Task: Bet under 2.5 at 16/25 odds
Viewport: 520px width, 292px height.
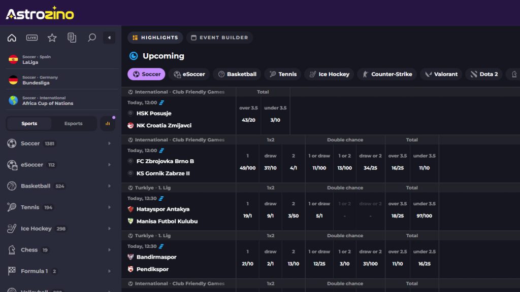Action: click(424, 258)
